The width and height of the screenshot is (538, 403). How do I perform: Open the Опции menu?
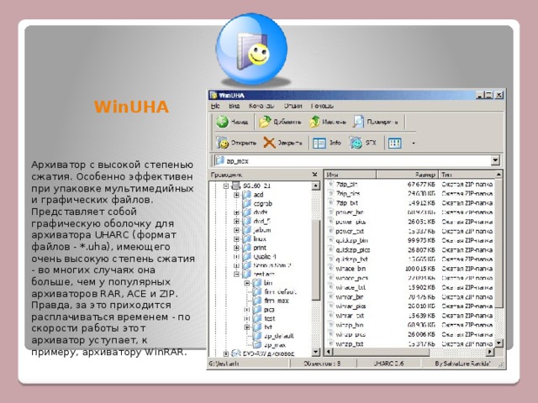pos(293,106)
